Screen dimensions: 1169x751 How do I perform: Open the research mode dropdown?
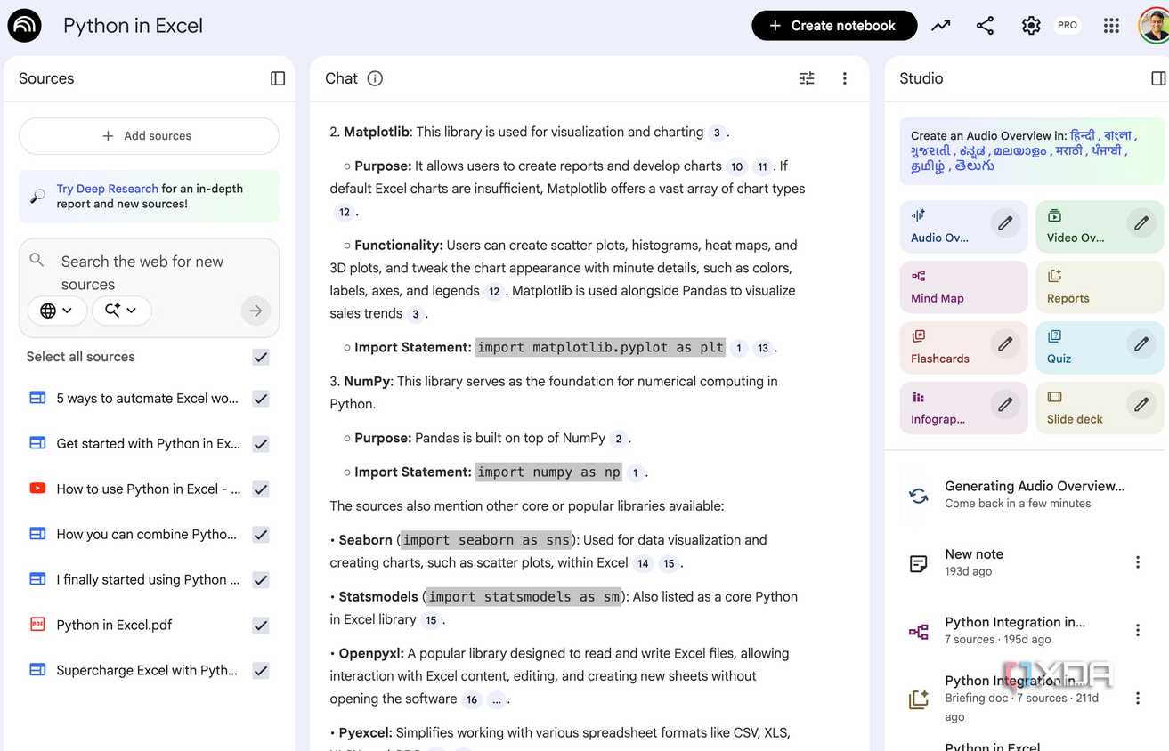(122, 311)
